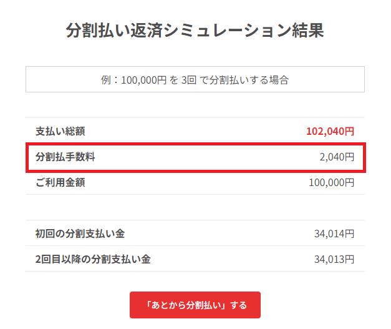
Task: Click the red 102,040円 total amount
Action: [330, 131]
